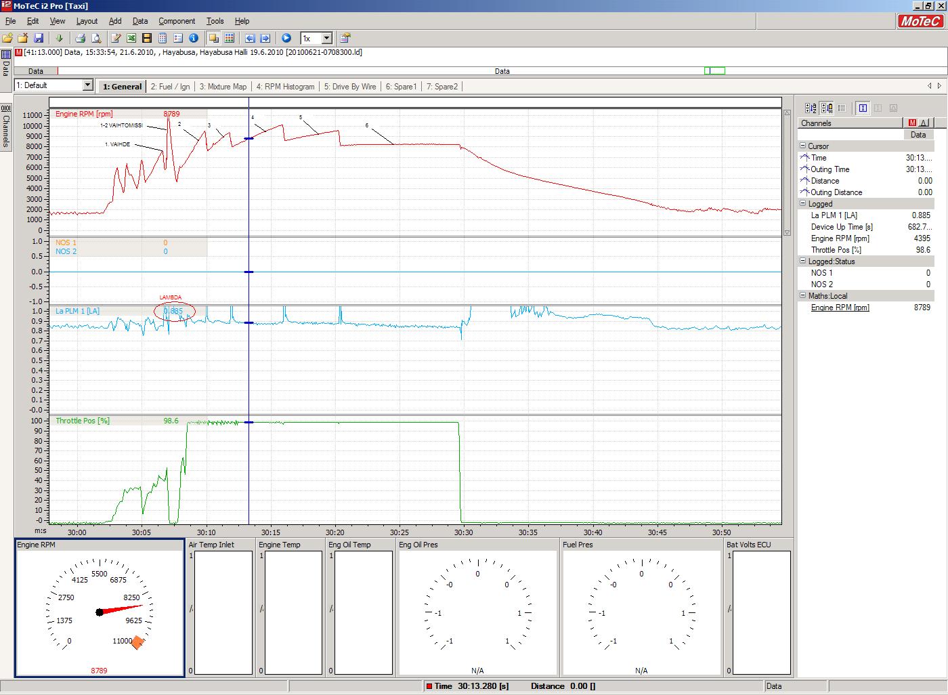Toggle the overlay yellow squares icon

tap(214, 39)
